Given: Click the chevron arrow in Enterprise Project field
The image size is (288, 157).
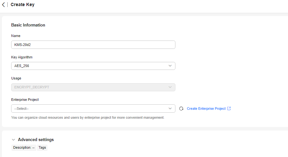Looking at the screenshot, I should click(x=170, y=108).
